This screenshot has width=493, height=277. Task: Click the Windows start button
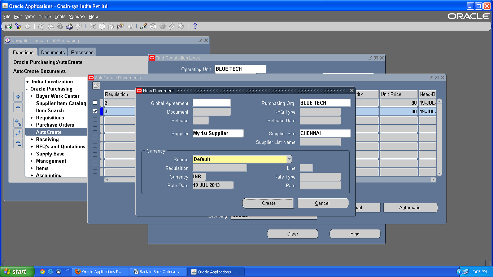[17, 272]
